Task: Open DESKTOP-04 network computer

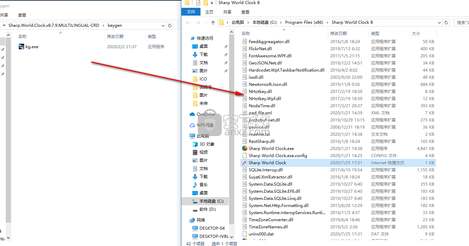Action: pos(208,228)
